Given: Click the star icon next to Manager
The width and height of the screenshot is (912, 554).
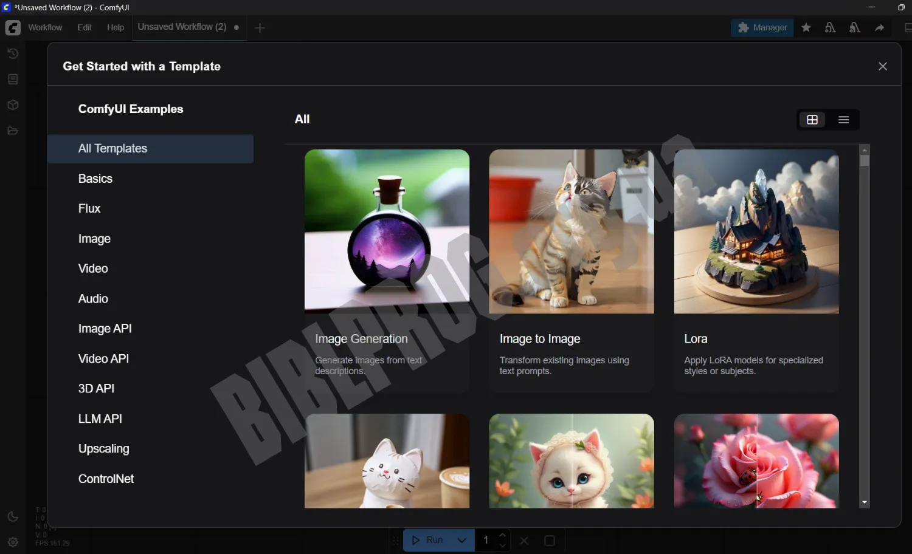Looking at the screenshot, I should (806, 28).
